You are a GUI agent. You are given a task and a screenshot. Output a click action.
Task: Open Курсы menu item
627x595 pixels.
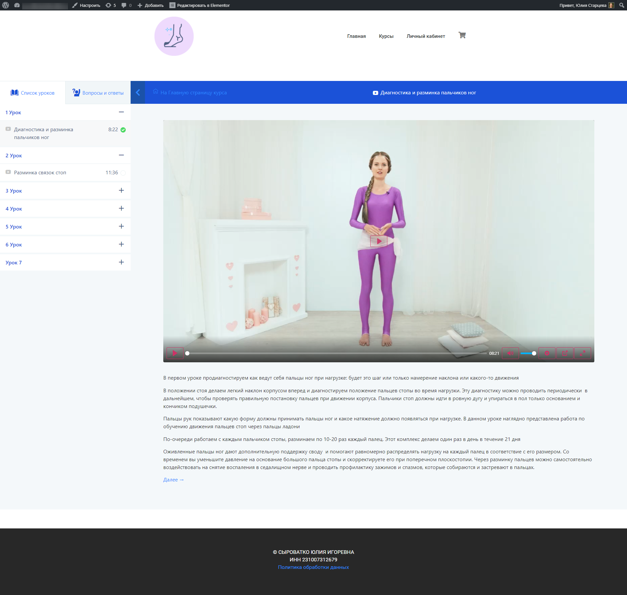click(x=386, y=36)
